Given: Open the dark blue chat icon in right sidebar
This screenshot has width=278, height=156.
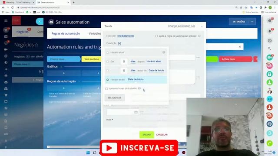Looking at the screenshot, I should [269, 124].
